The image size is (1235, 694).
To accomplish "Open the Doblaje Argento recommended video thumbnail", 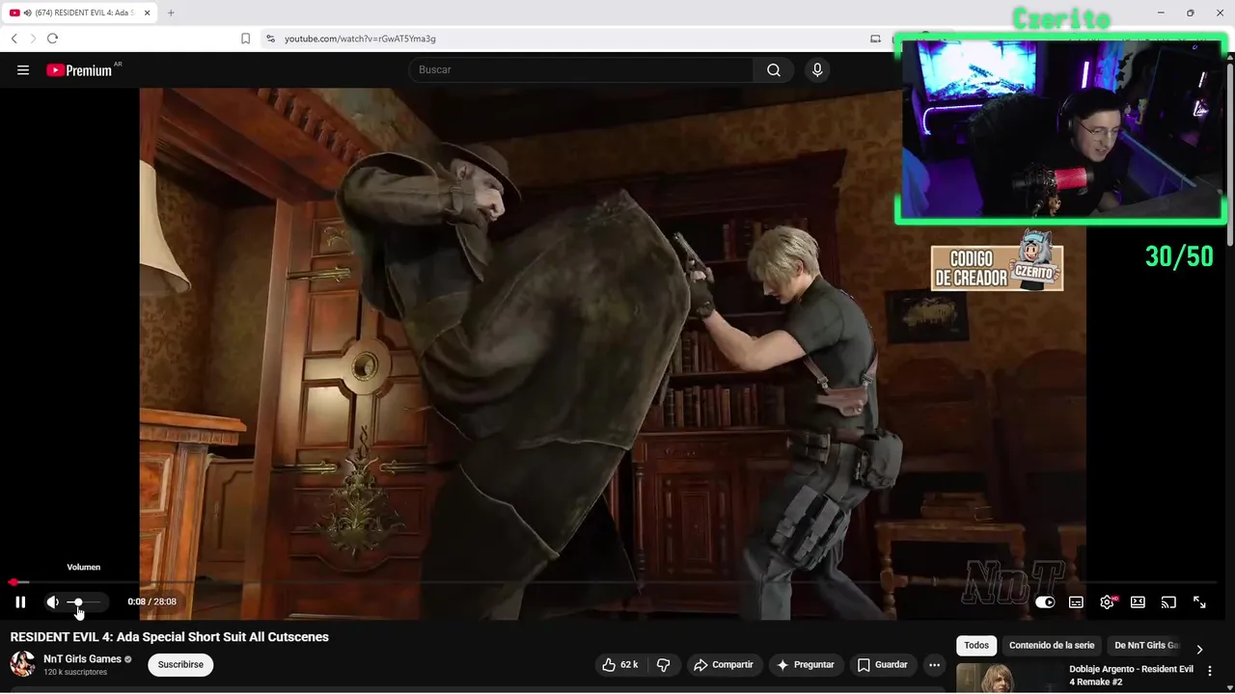I will pyautogui.click(x=1007, y=679).
